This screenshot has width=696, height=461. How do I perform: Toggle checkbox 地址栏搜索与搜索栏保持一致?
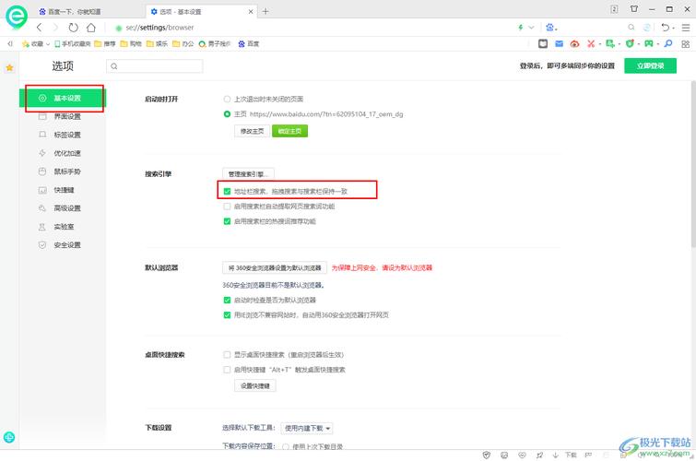[x=227, y=191]
